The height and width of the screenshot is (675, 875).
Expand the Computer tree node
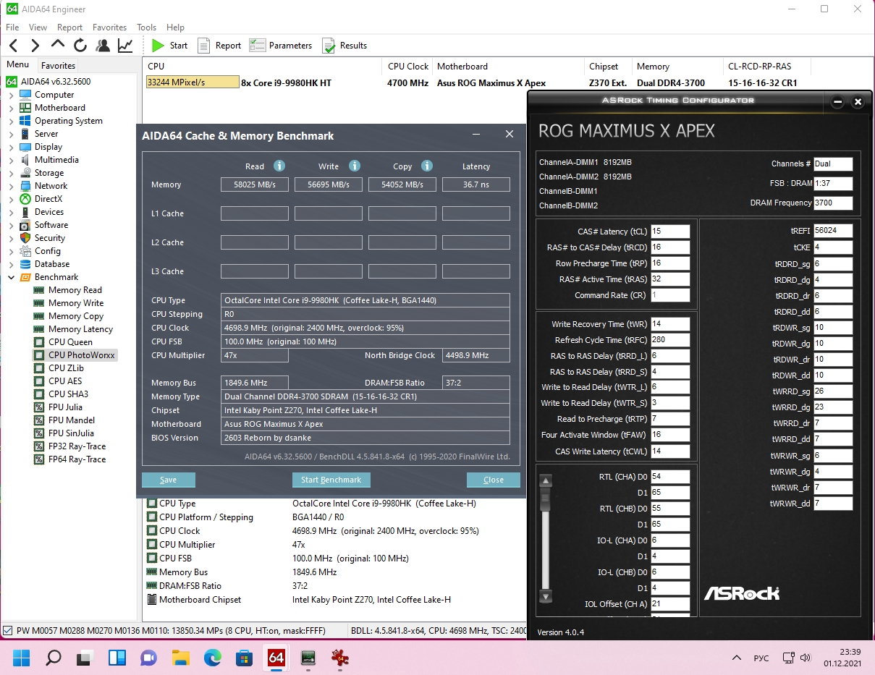click(11, 95)
